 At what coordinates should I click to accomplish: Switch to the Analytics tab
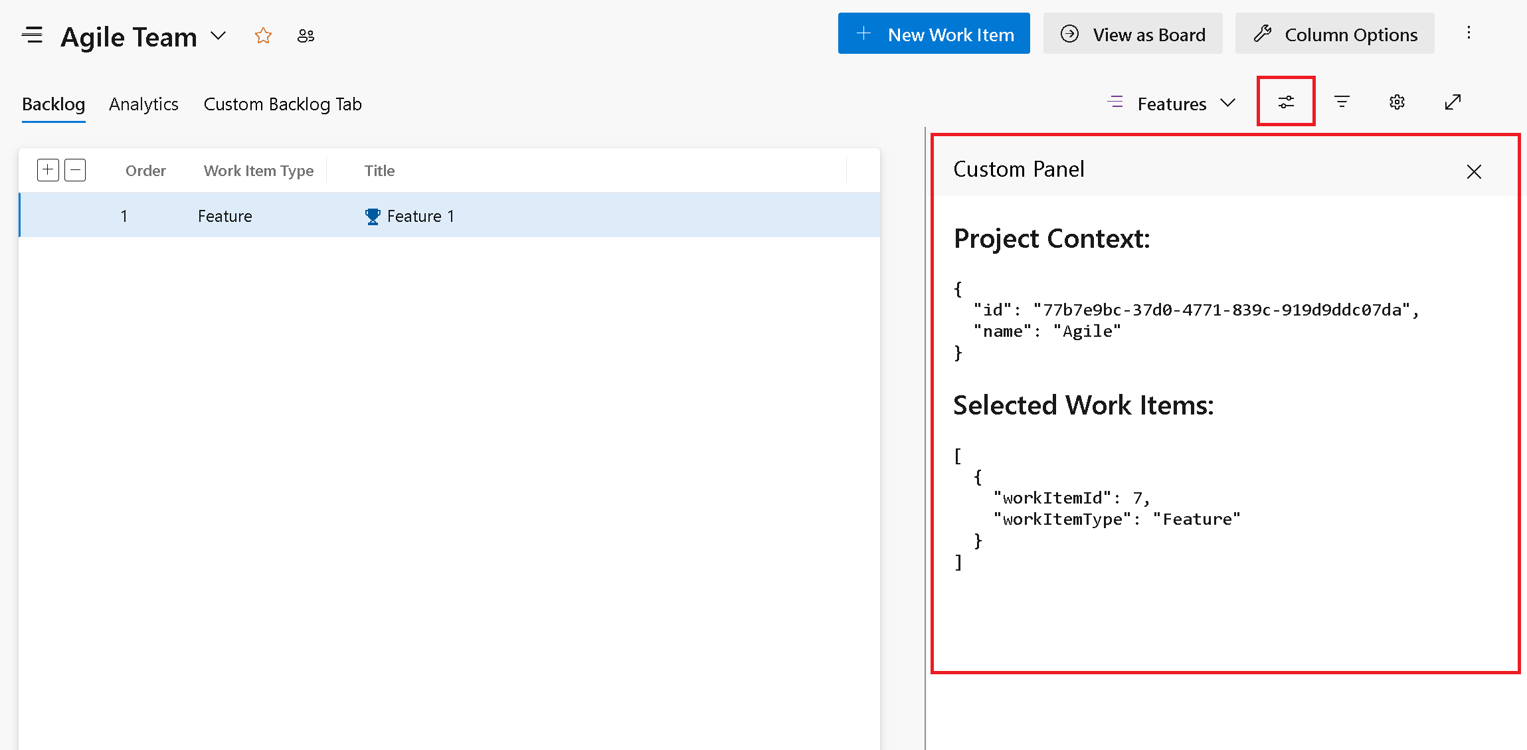[144, 103]
